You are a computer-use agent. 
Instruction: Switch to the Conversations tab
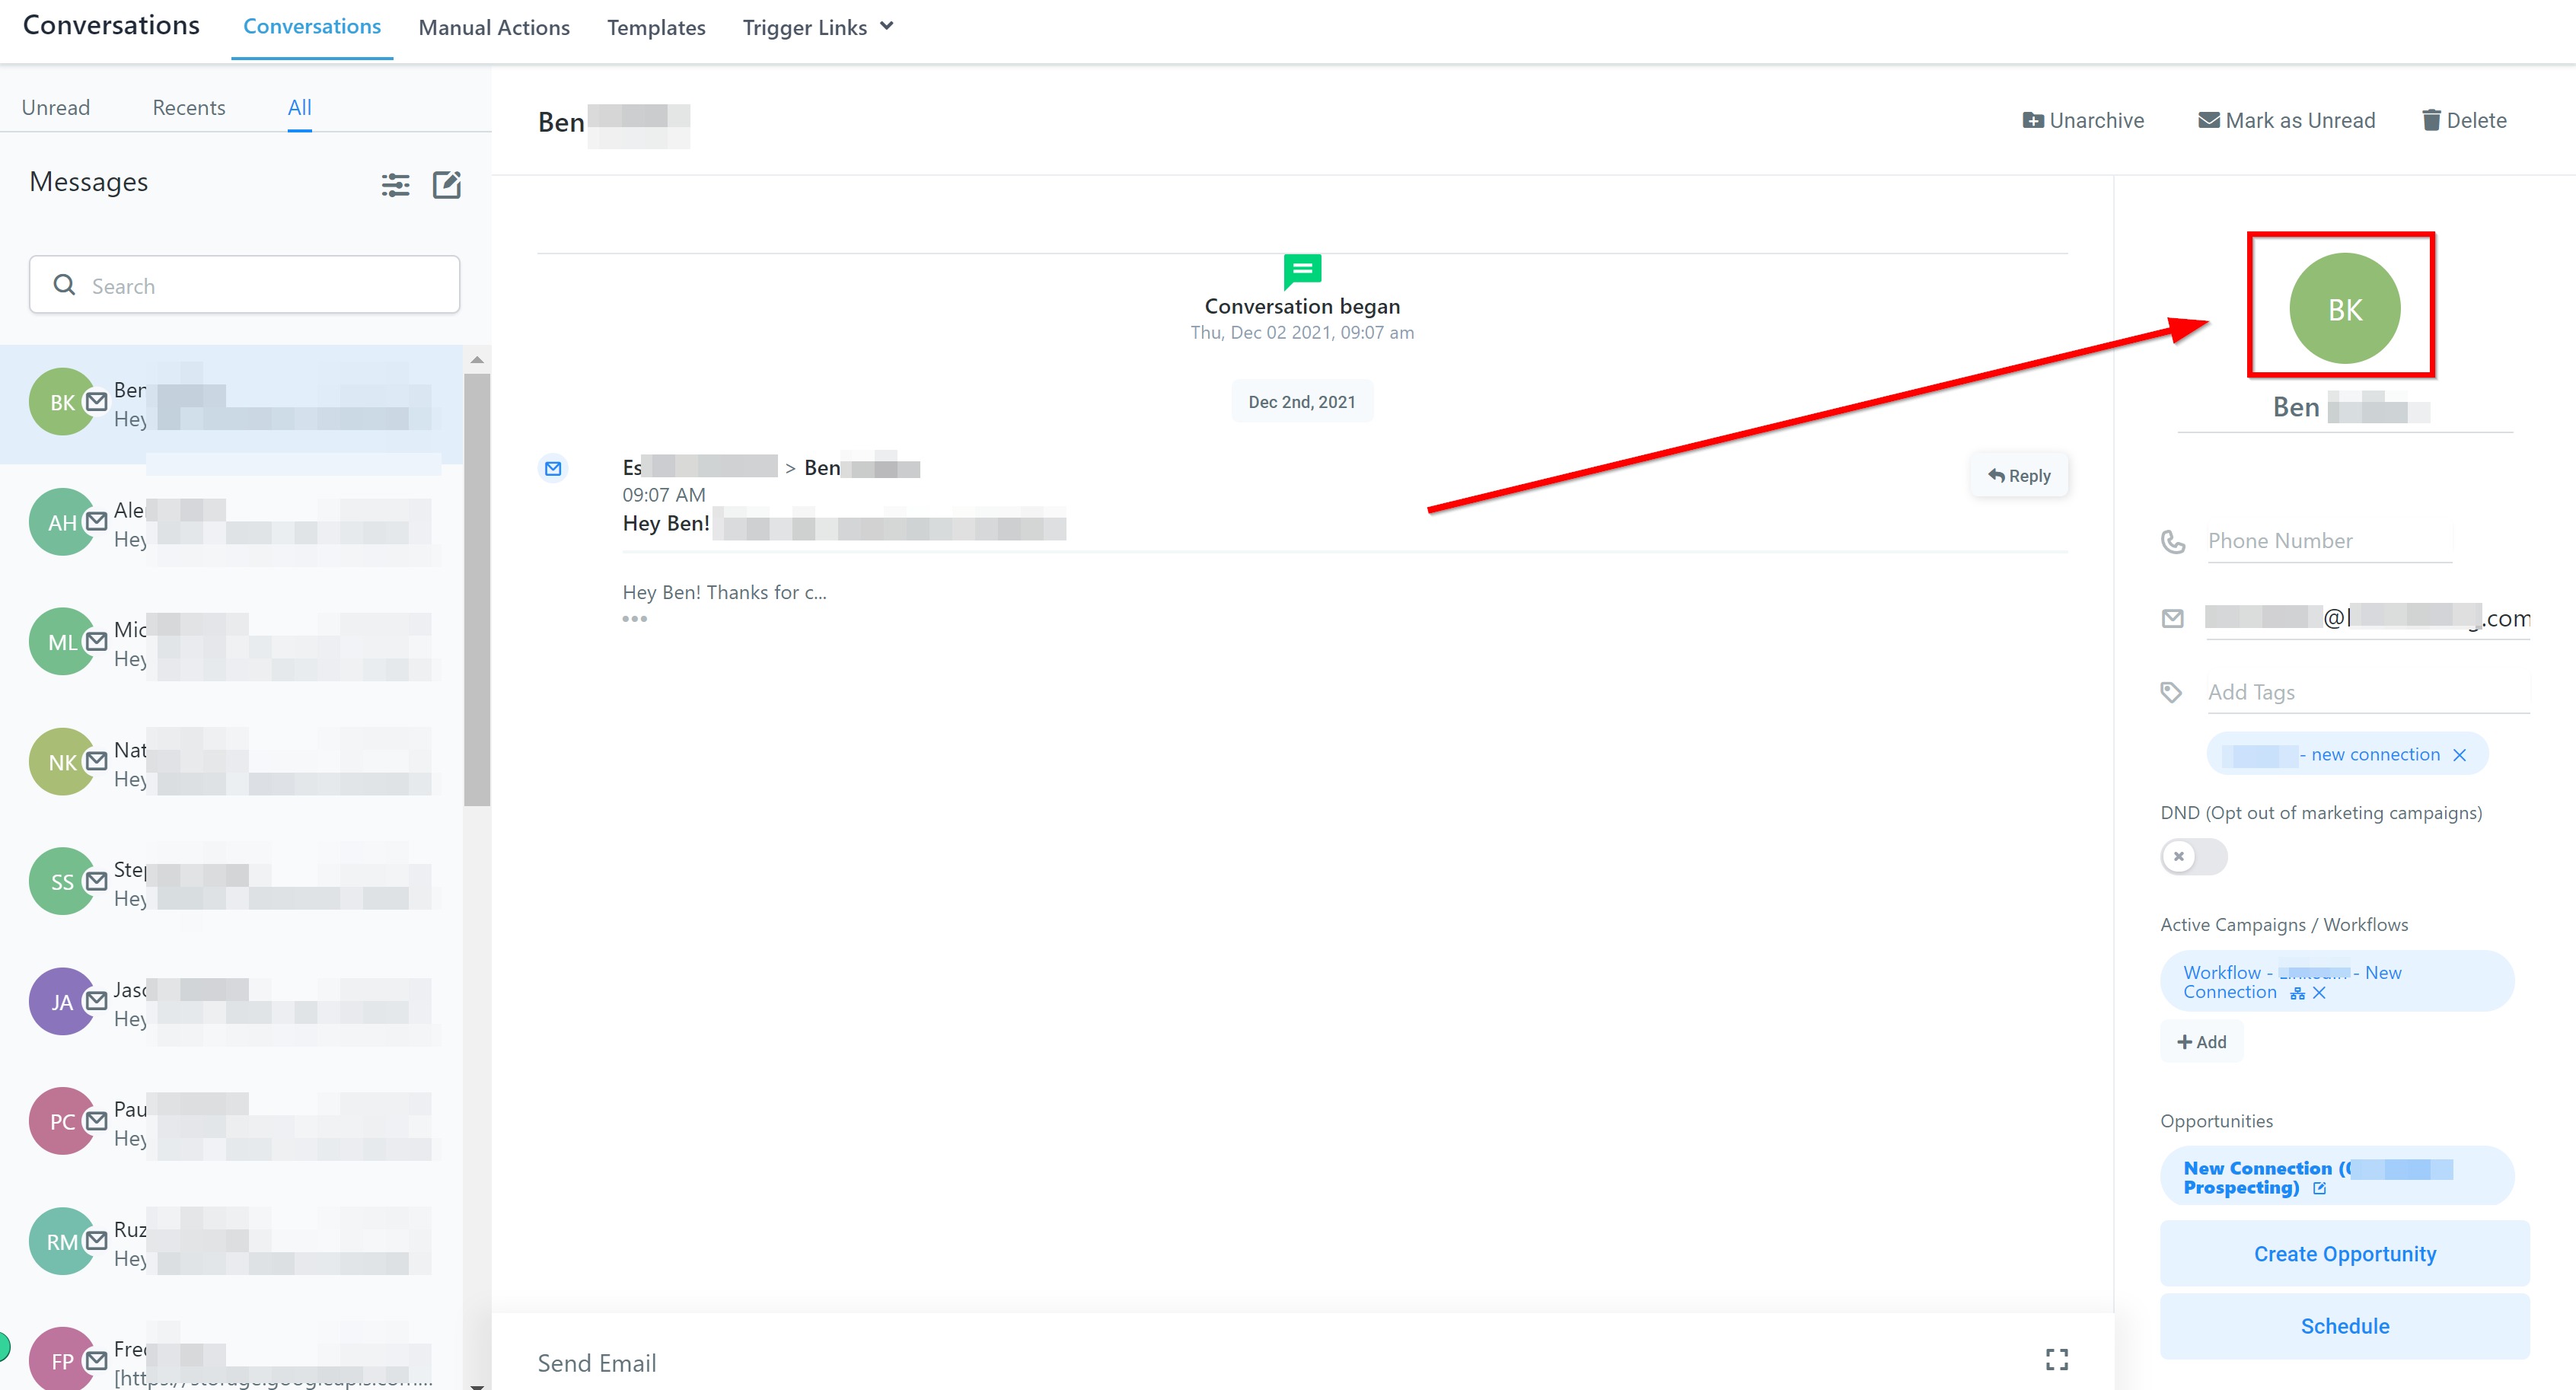click(312, 27)
